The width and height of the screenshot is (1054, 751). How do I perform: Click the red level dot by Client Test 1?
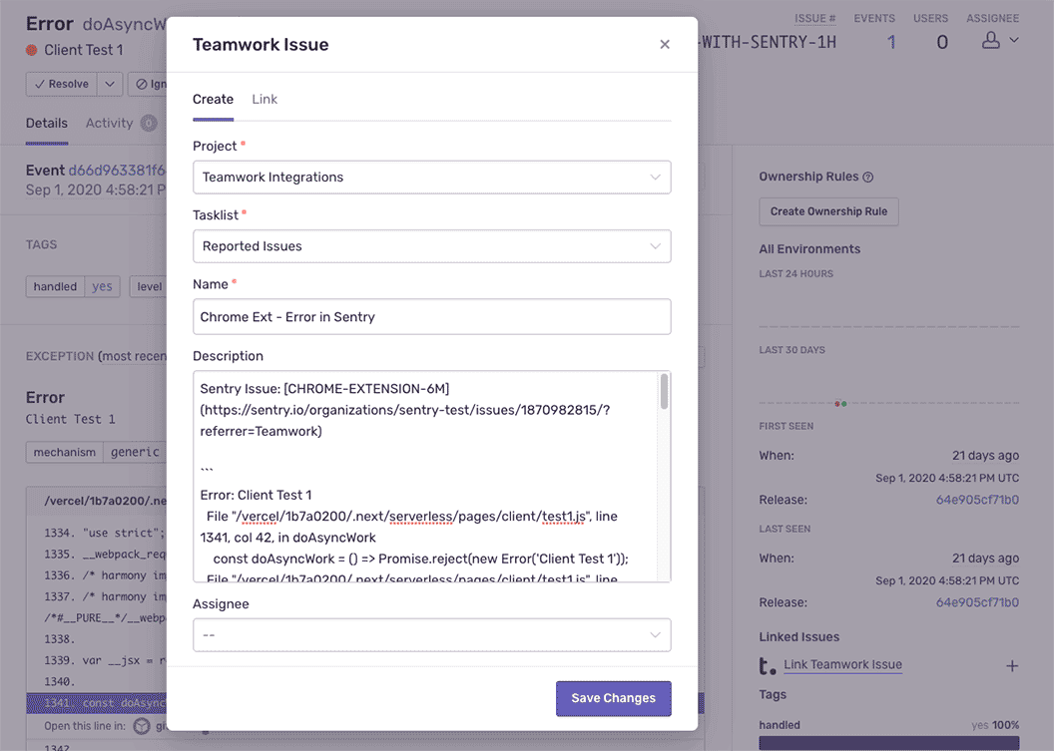click(x=32, y=51)
